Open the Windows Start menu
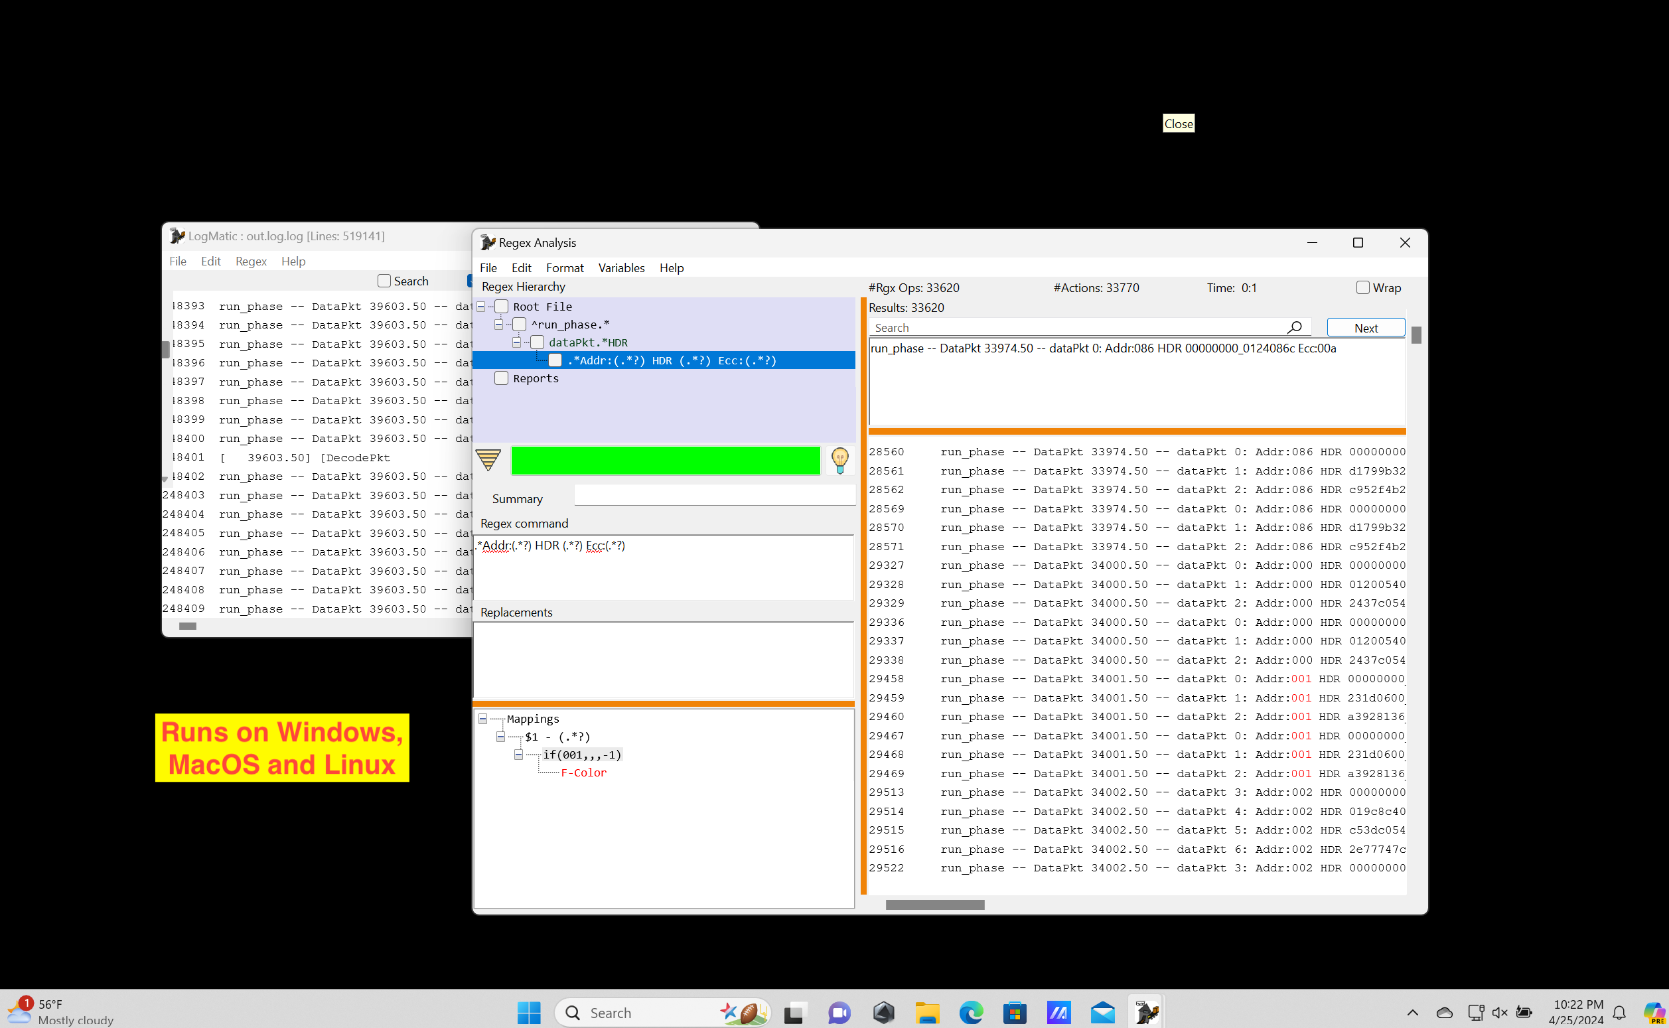The width and height of the screenshot is (1669, 1028). coord(528,1012)
